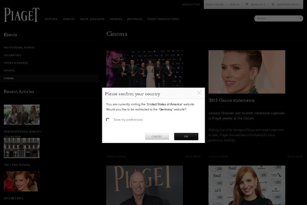Select Cinema in sidebar
This screenshot has width=307, height=205.
(9, 78)
